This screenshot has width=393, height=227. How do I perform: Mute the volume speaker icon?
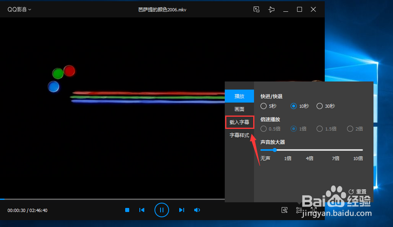tap(197, 210)
